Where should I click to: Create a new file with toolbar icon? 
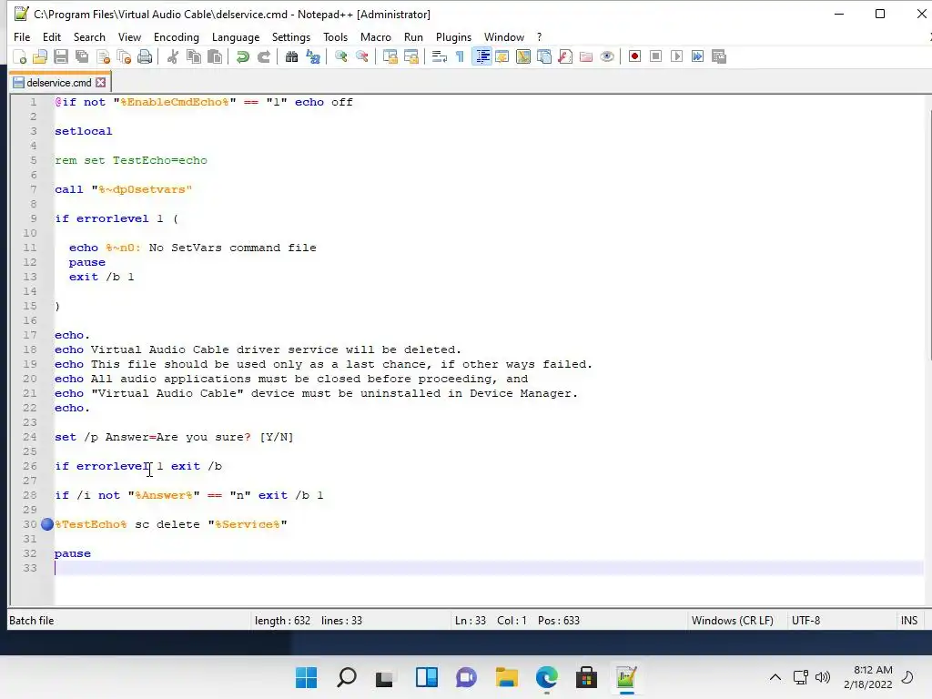pos(20,56)
